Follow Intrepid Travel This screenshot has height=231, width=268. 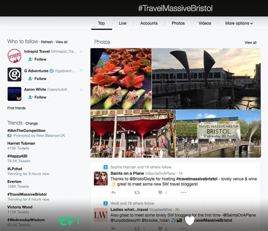pos(37,59)
